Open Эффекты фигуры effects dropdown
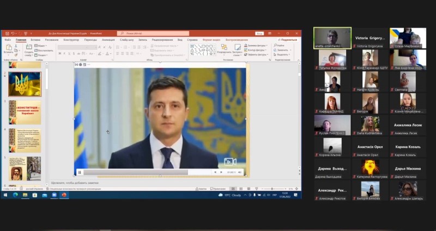The image size is (436, 231). point(256,55)
